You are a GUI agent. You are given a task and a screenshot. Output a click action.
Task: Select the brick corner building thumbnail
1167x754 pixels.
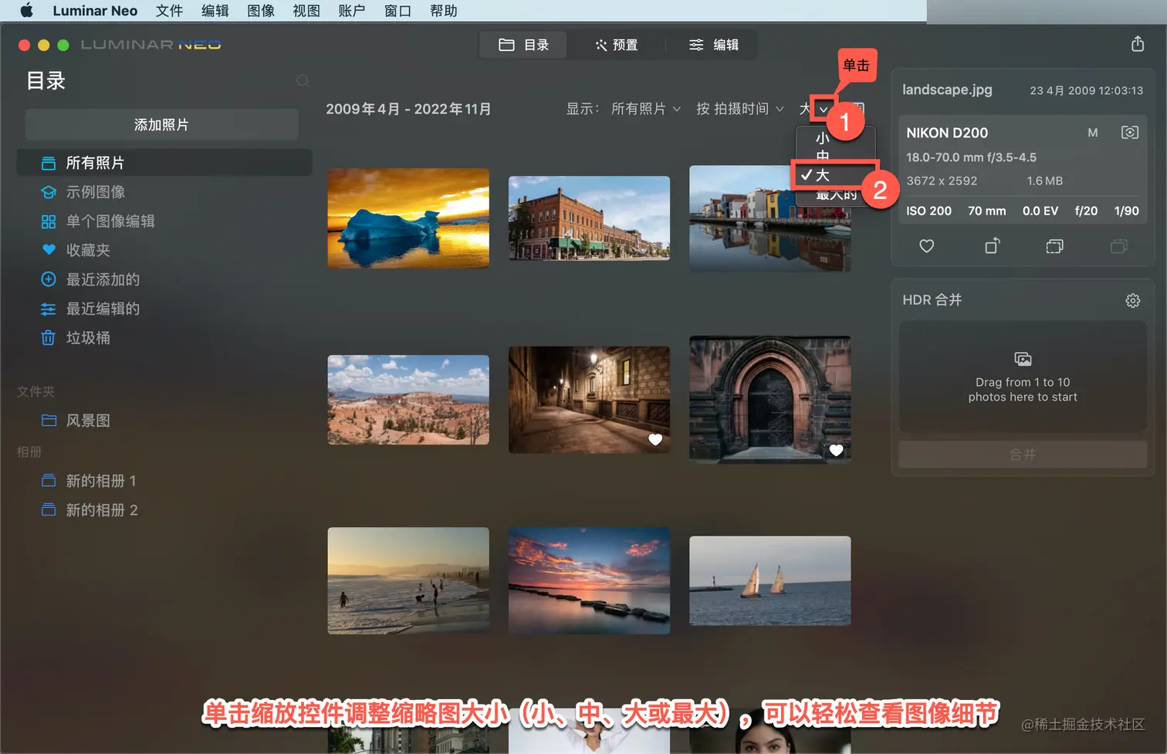pos(589,218)
